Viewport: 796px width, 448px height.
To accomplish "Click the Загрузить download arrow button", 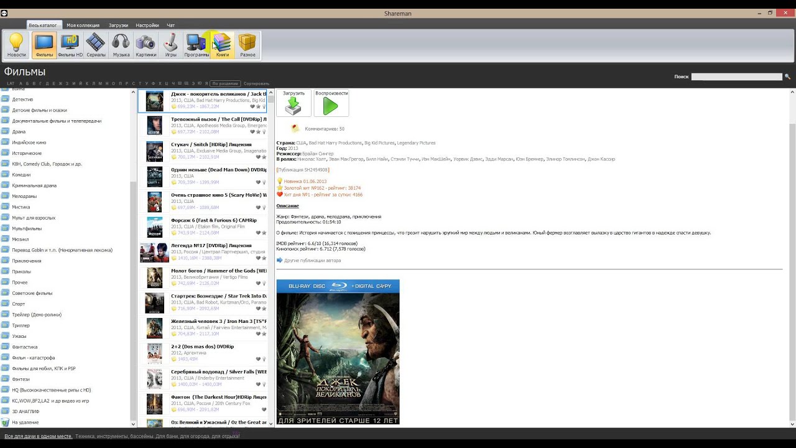I will coord(294,103).
